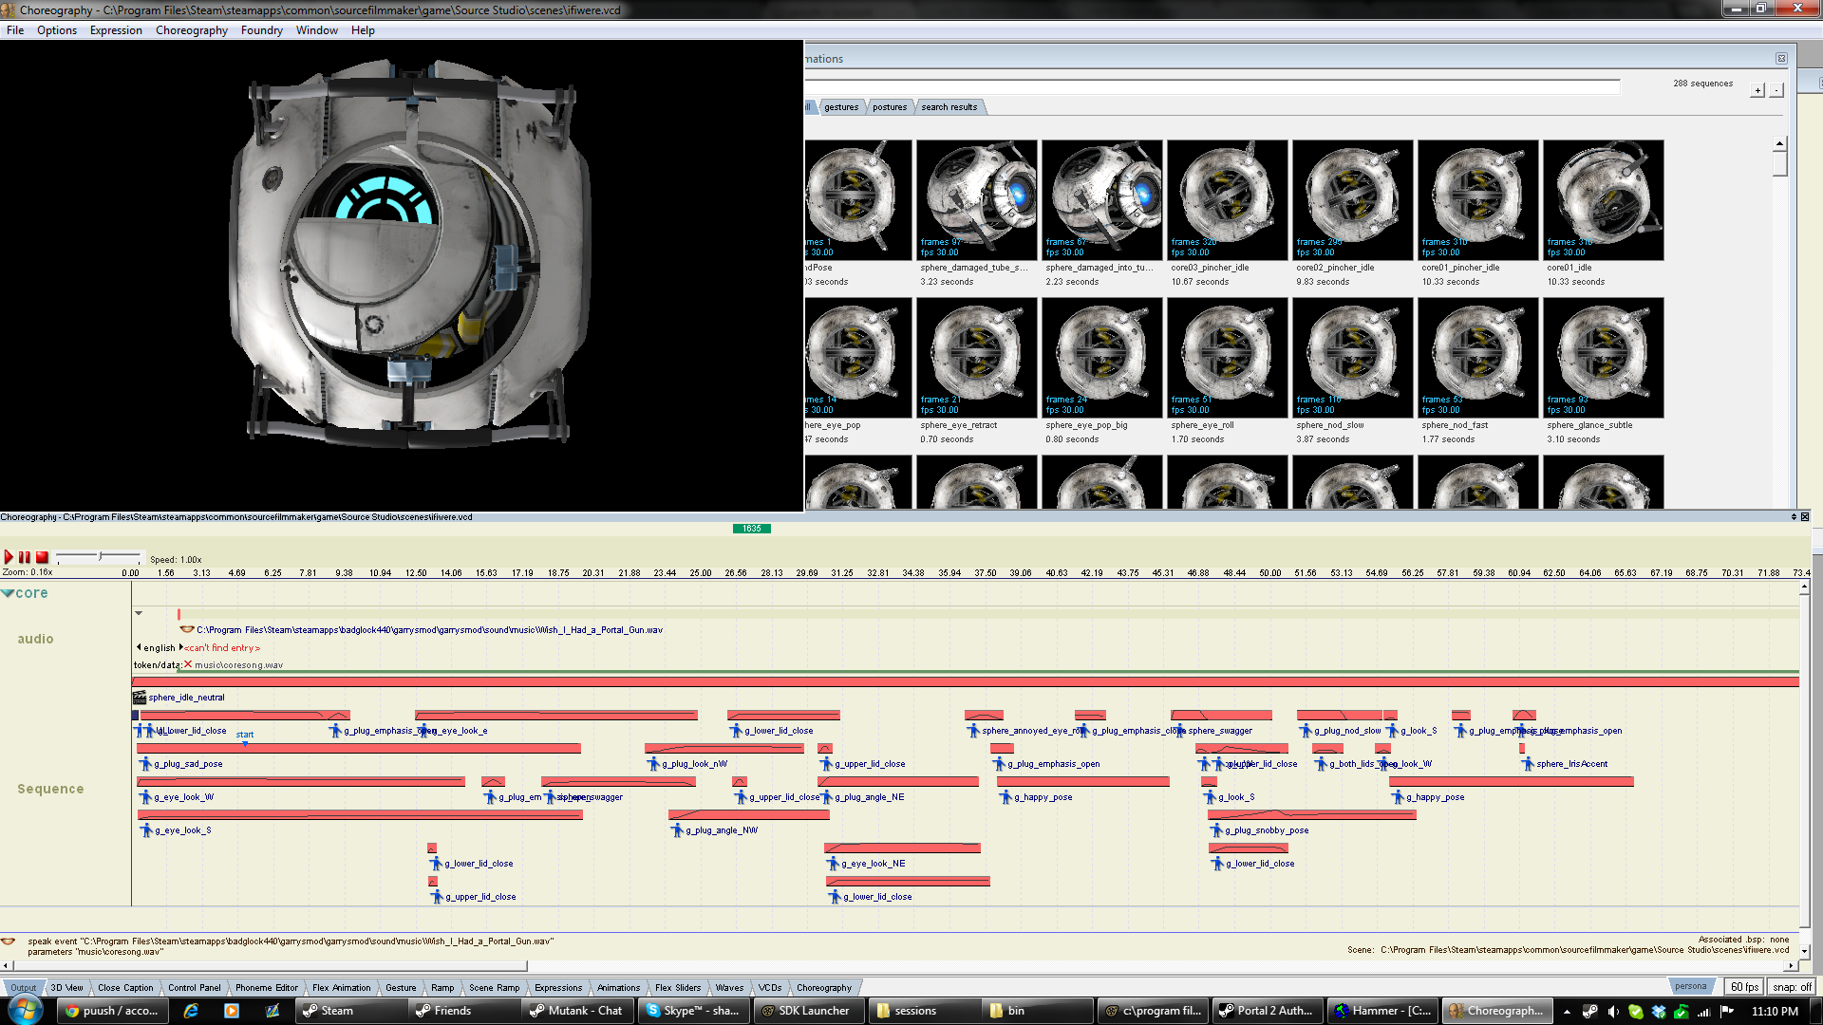The image size is (1823, 1025).
Task: Click the plus button near sequence count
Action: tap(1757, 90)
